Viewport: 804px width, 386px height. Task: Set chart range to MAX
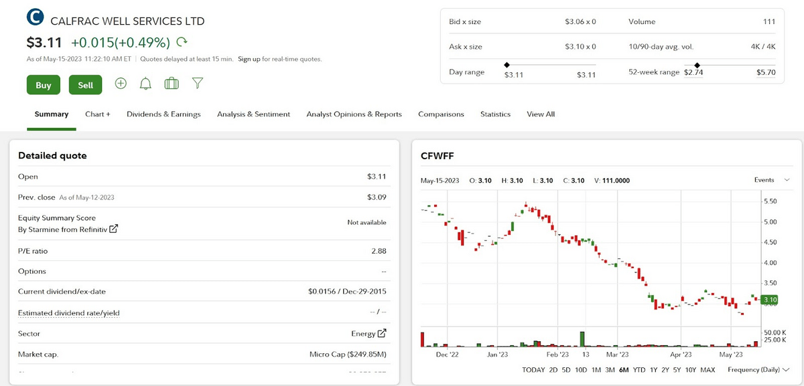708,370
